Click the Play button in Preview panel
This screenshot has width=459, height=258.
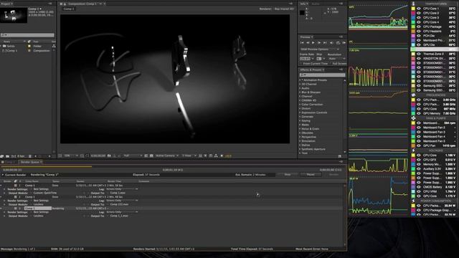click(313, 43)
